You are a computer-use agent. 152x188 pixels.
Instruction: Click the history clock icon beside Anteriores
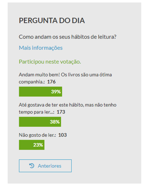pyautogui.click(x=32, y=166)
